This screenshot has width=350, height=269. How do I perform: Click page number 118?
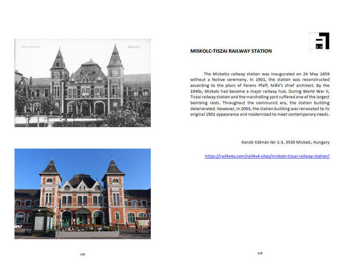pos(82,253)
